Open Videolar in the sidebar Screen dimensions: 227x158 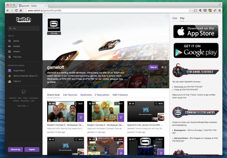point(16,52)
